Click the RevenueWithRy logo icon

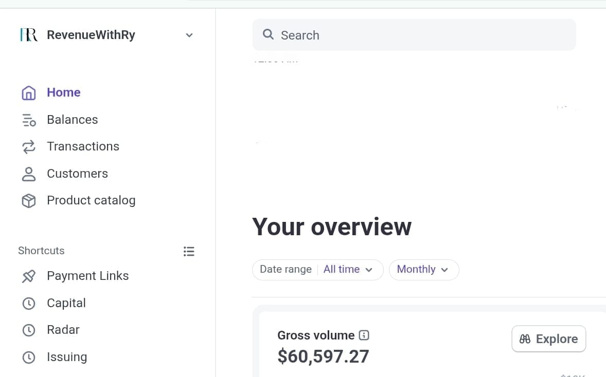[x=29, y=35]
